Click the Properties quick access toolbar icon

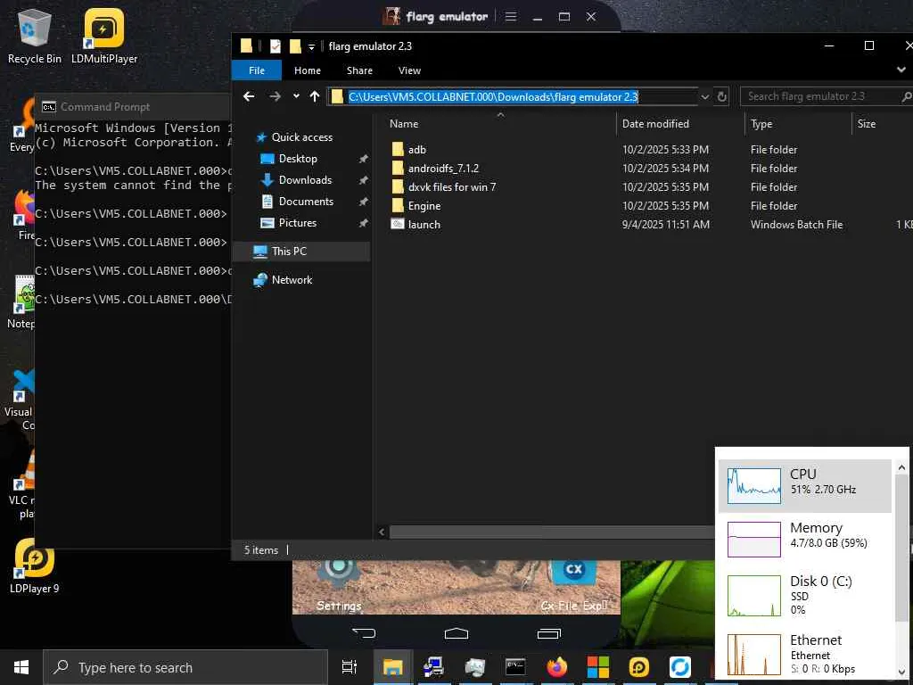(275, 46)
